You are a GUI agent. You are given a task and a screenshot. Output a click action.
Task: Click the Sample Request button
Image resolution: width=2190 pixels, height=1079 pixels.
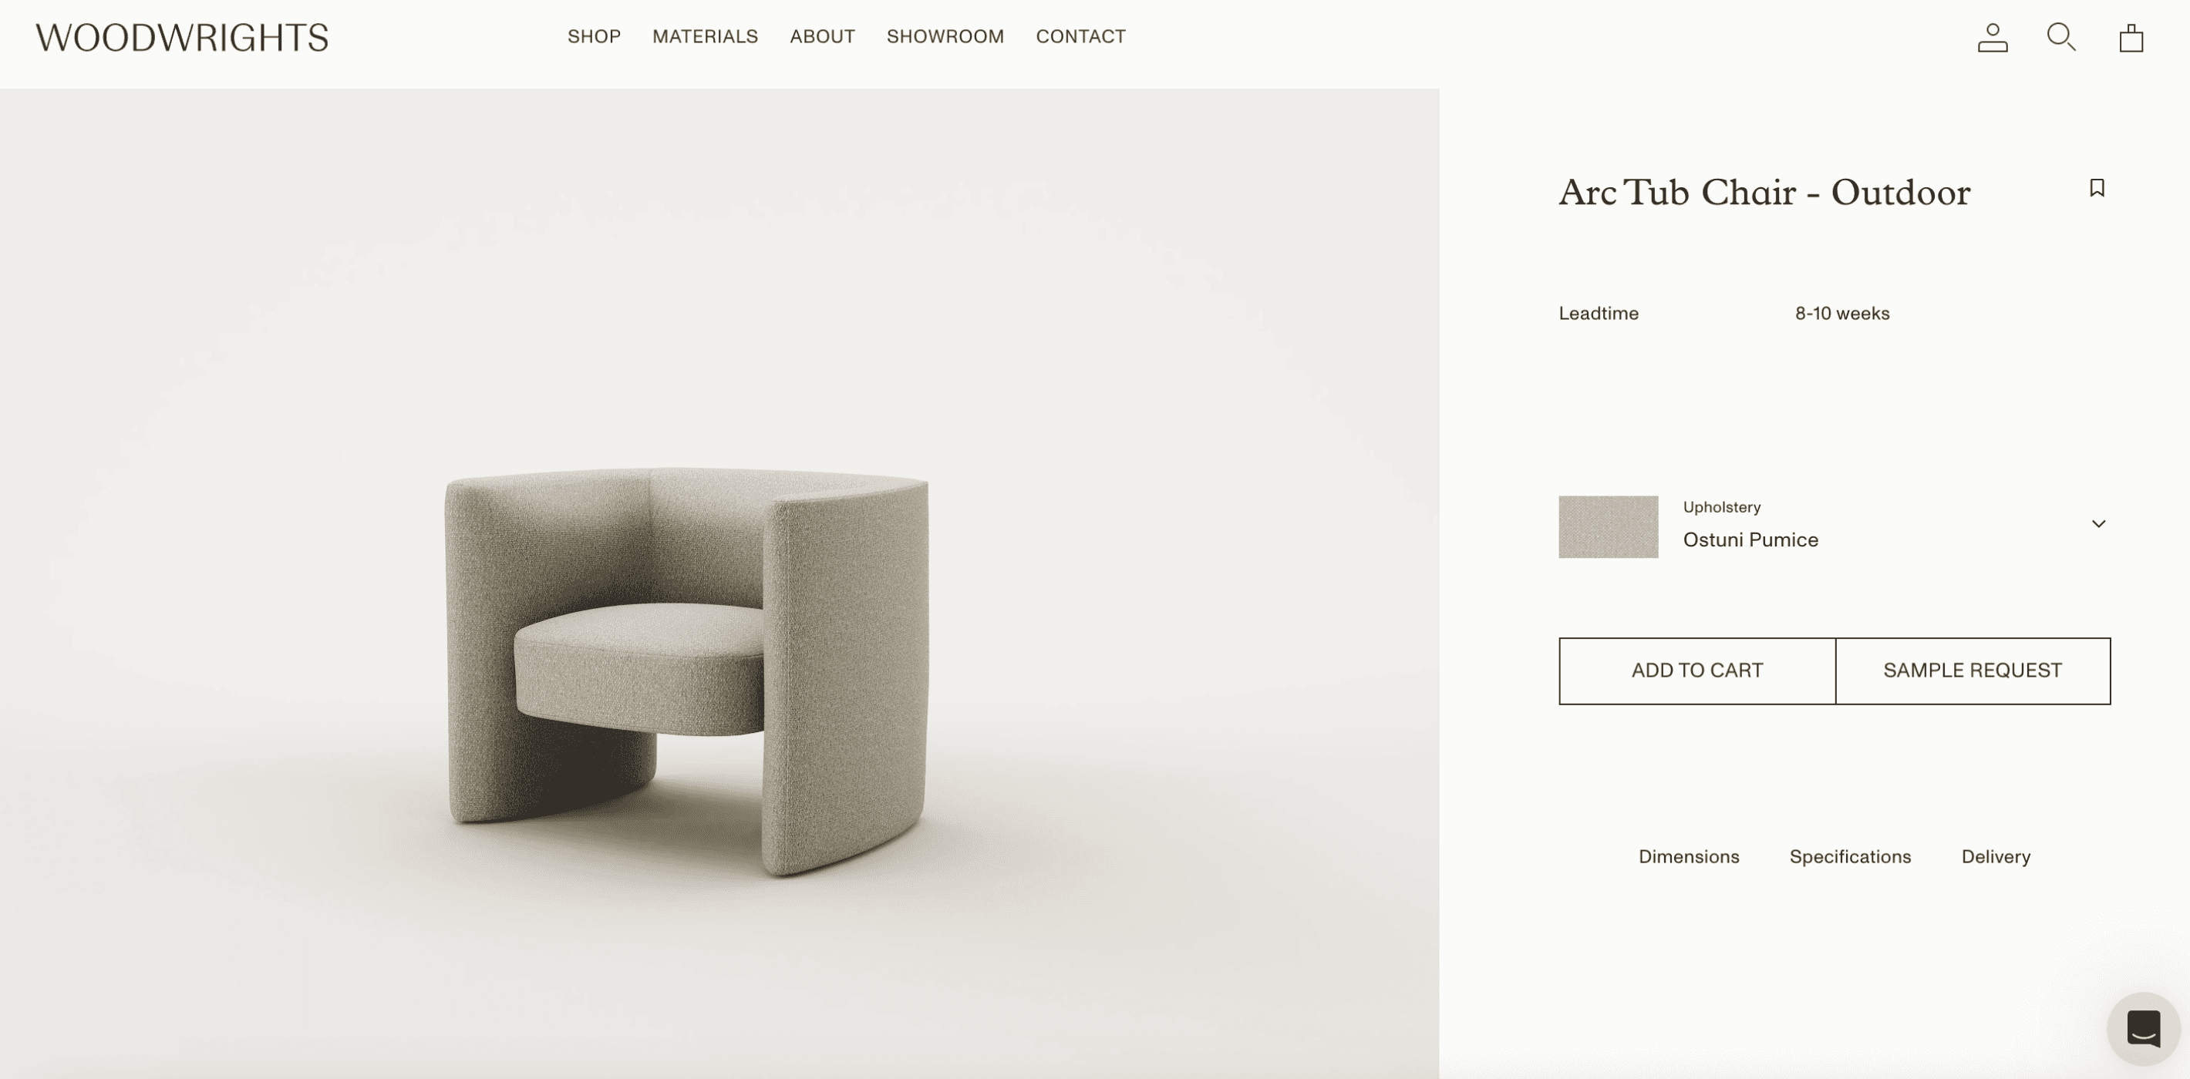tap(1973, 671)
